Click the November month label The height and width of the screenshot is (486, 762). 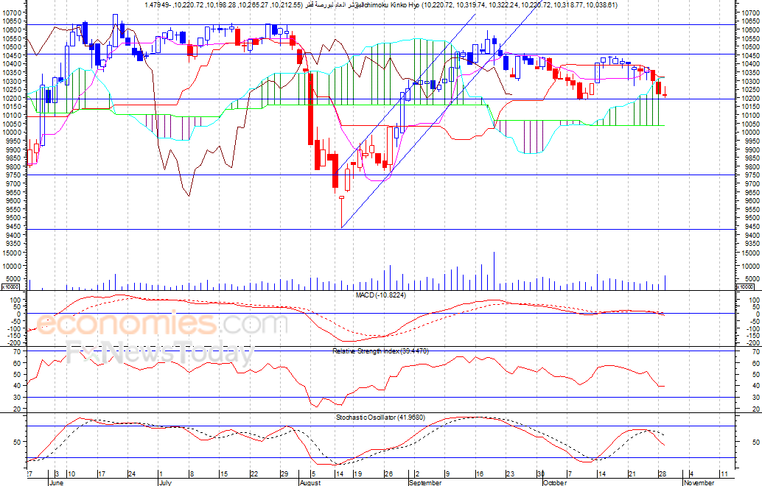pos(699,482)
